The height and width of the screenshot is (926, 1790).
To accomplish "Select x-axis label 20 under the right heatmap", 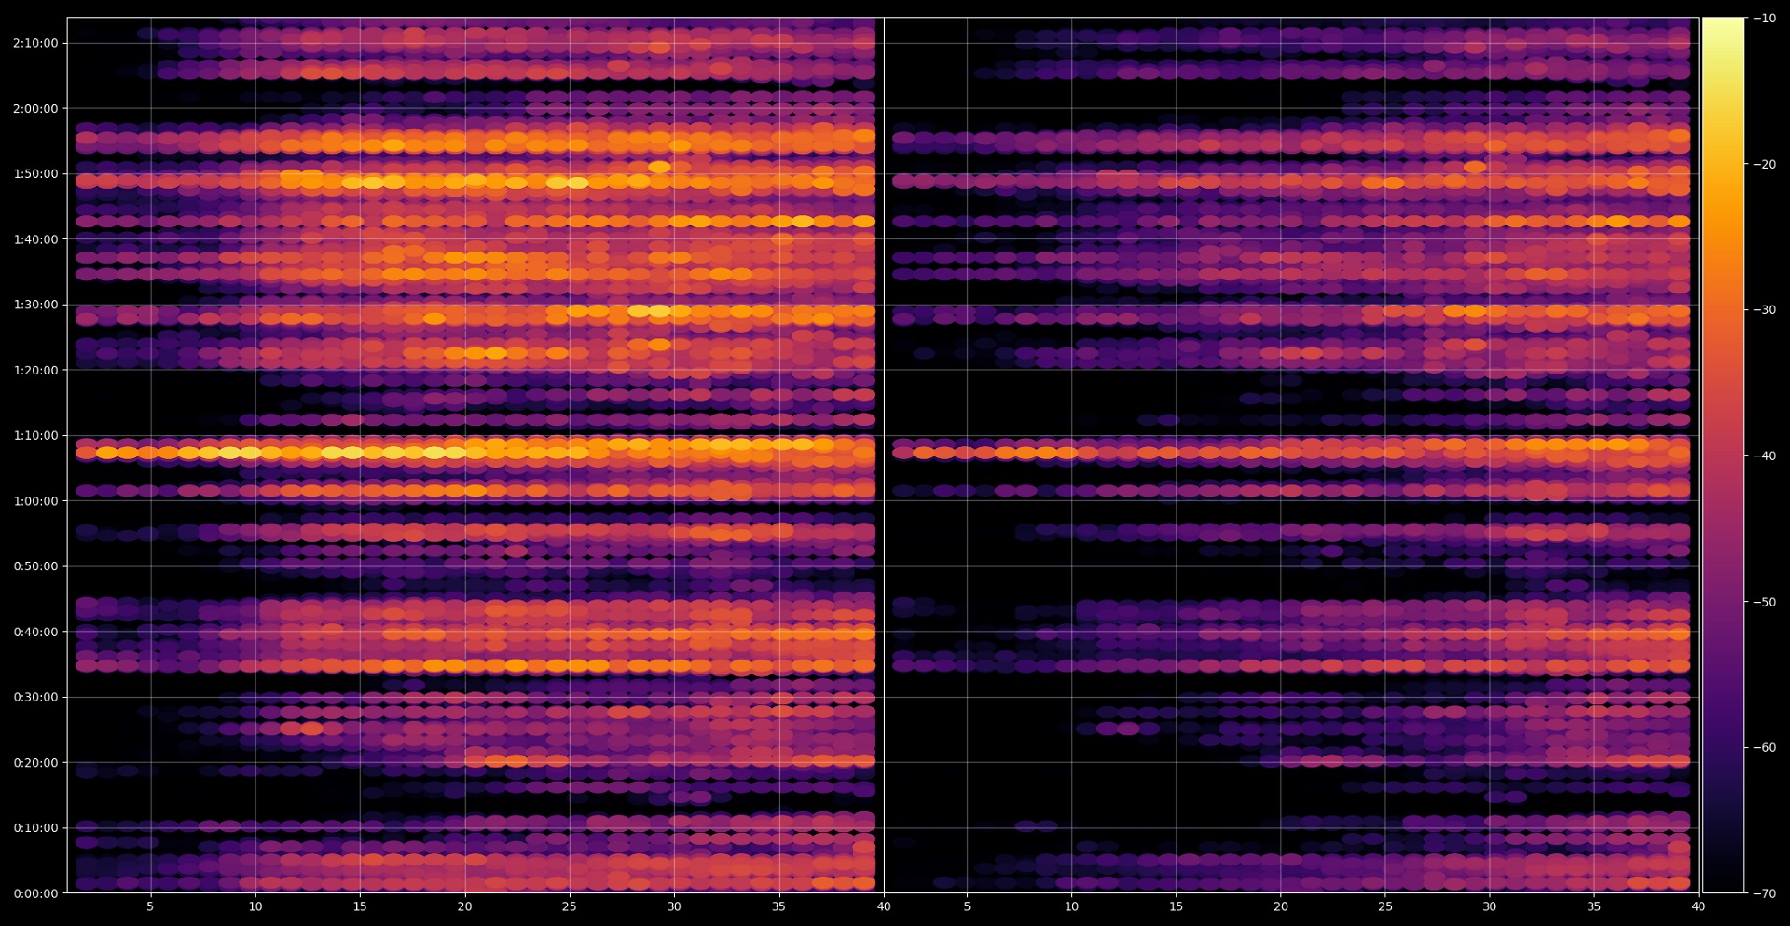I will (1281, 906).
